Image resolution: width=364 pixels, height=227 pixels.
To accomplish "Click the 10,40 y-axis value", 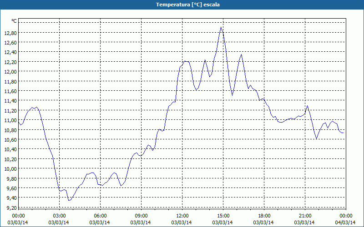I will (x=10, y=149).
